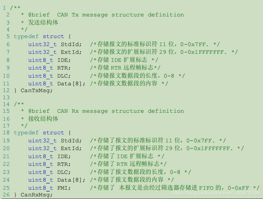
Task: Click the @brief tag on line 2
Action: 39,15
